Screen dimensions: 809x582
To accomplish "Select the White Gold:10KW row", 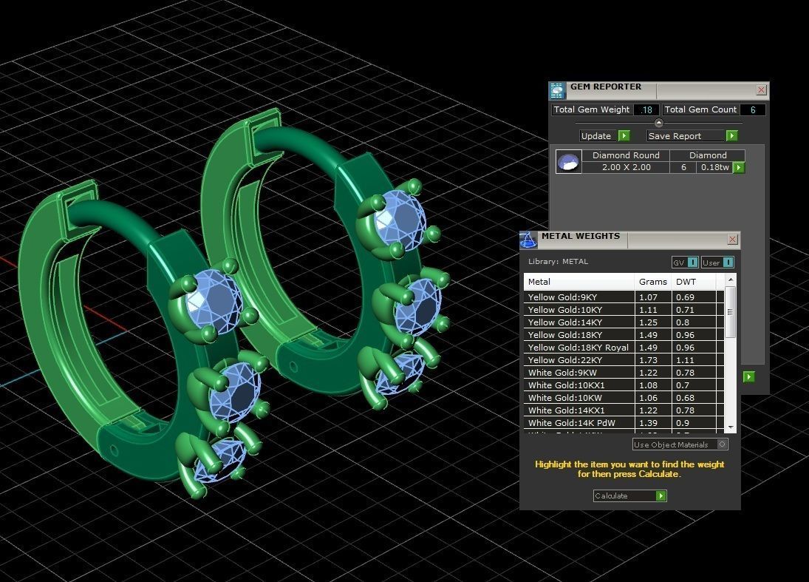I will pos(624,398).
